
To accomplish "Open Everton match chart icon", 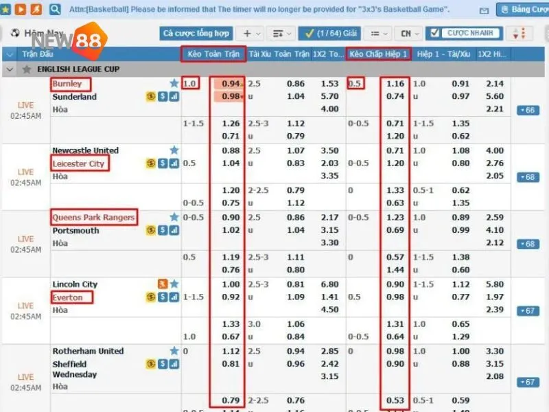I will [x=174, y=297].
